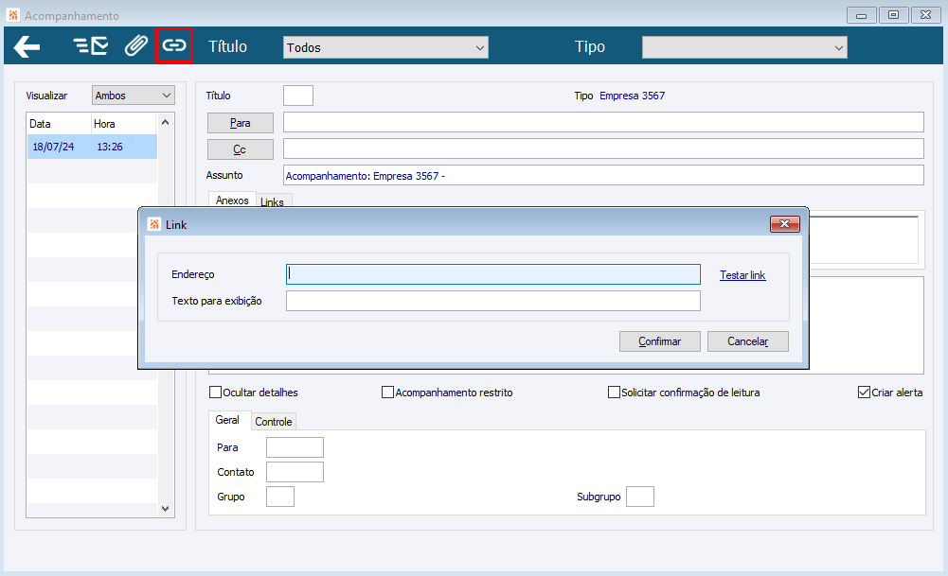Close the Acompanhamento window

(925, 15)
